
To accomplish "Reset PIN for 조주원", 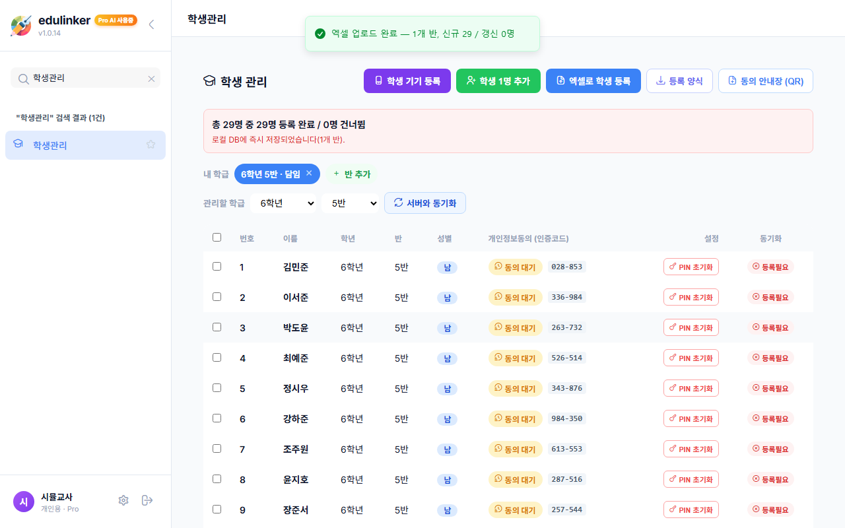I will pos(691,449).
